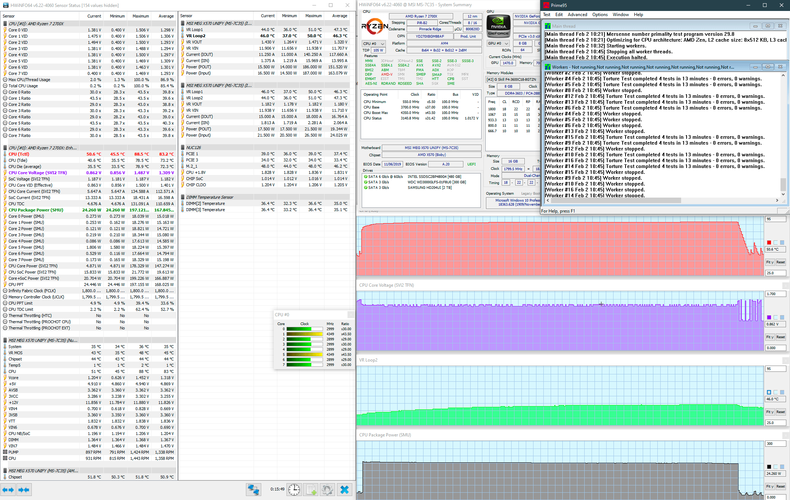Image resolution: width=790 pixels, height=500 pixels.
Task: Click Reset on CPU Core Voltage graph
Action: [780, 337]
